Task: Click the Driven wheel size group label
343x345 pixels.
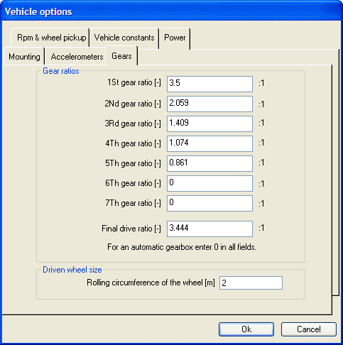Action: click(72, 270)
